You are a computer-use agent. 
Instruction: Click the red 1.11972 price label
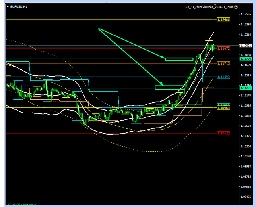pyautogui.click(x=224, y=48)
